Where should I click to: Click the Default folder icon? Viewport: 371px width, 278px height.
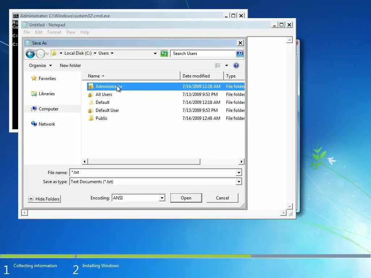coord(91,102)
